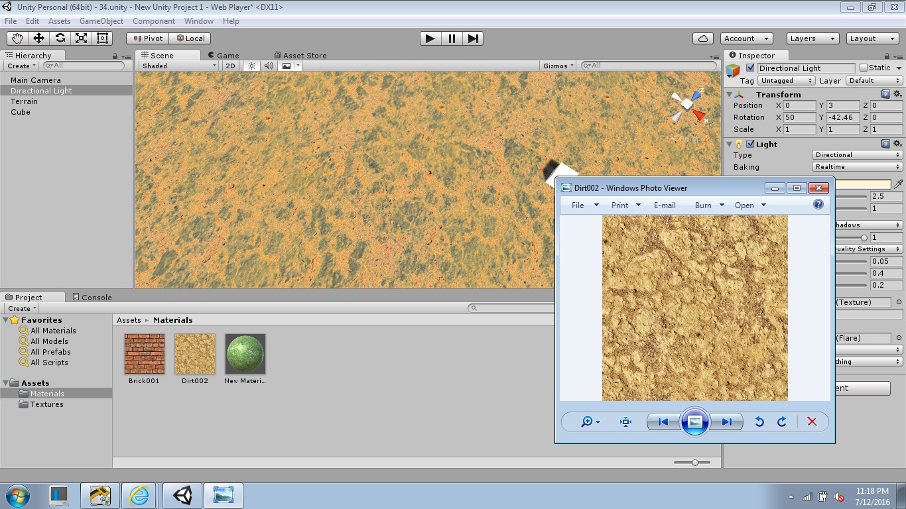This screenshot has width=906, height=509.
Task: Rotate image clockwise in Photo Viewer
Action: tap(782, 422)
